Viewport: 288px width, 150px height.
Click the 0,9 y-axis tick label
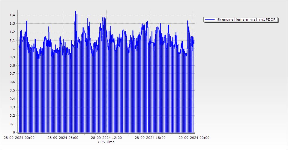click(12, 57)
